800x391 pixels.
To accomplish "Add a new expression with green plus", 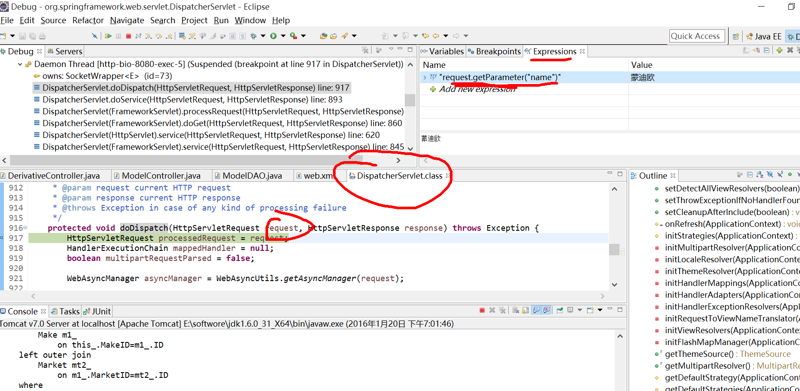I will [779, 50].
